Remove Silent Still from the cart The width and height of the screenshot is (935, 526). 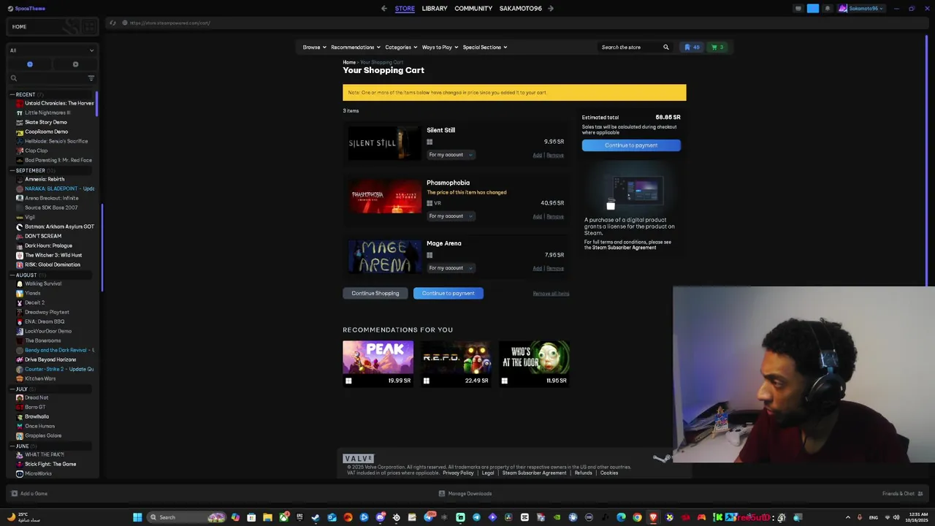tap(555, 156)
